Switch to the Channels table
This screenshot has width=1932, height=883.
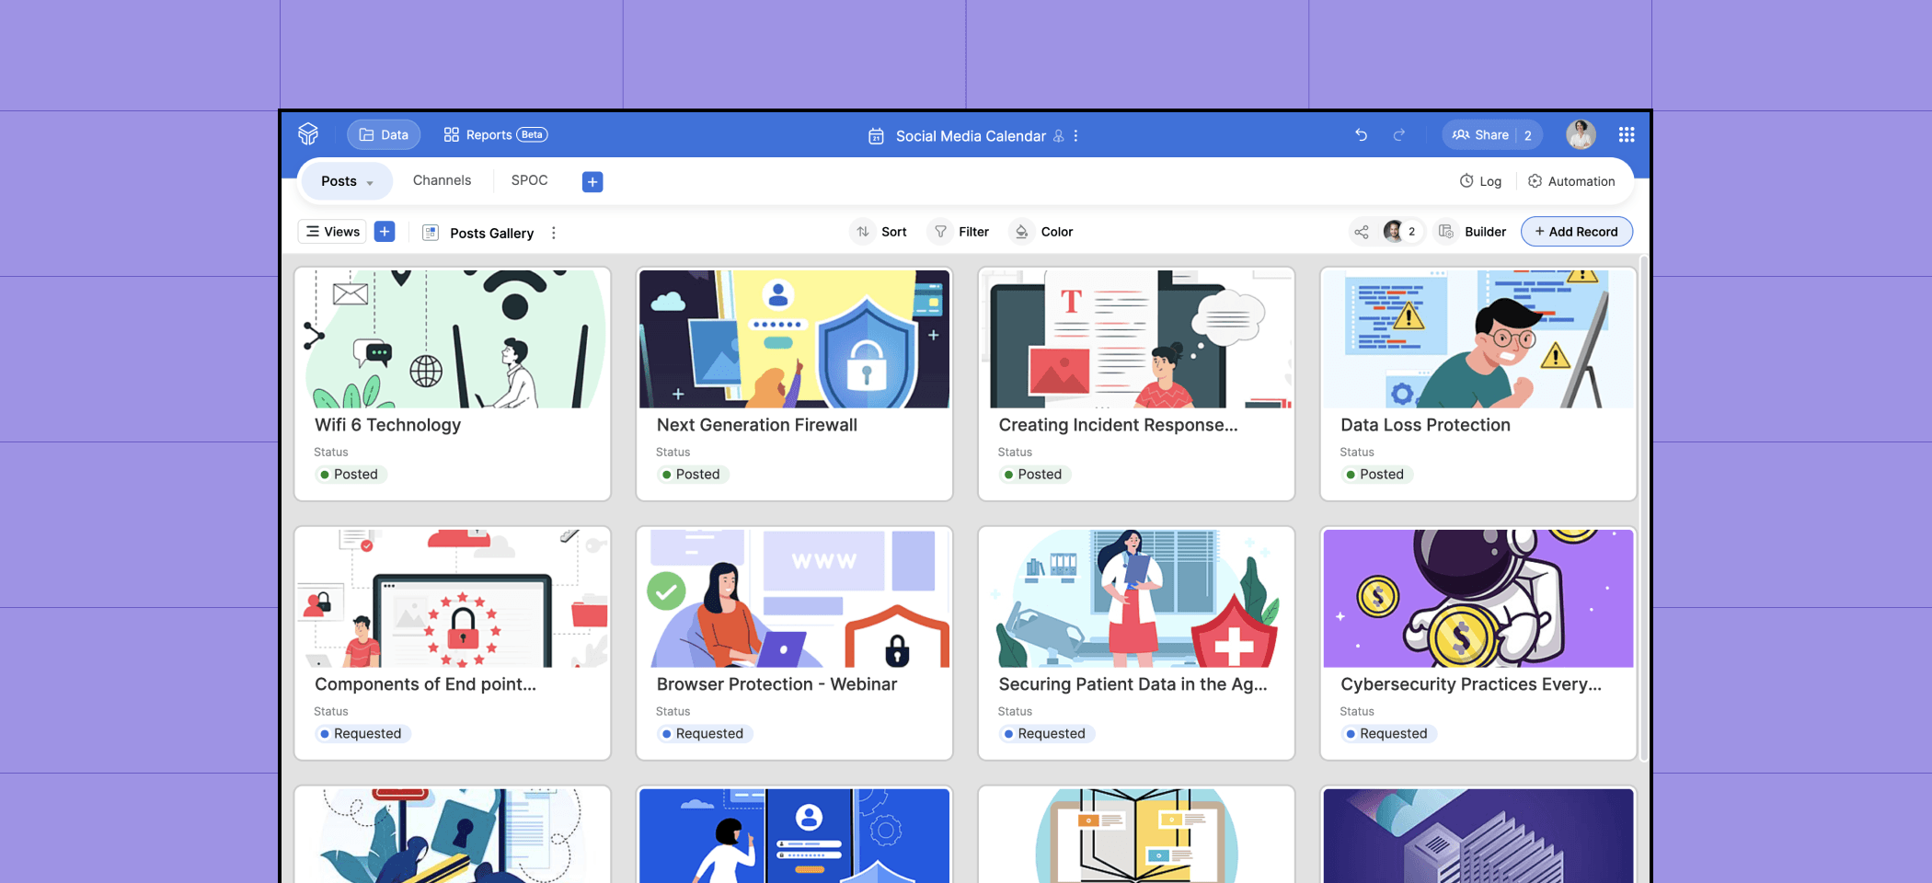point(442,180)
